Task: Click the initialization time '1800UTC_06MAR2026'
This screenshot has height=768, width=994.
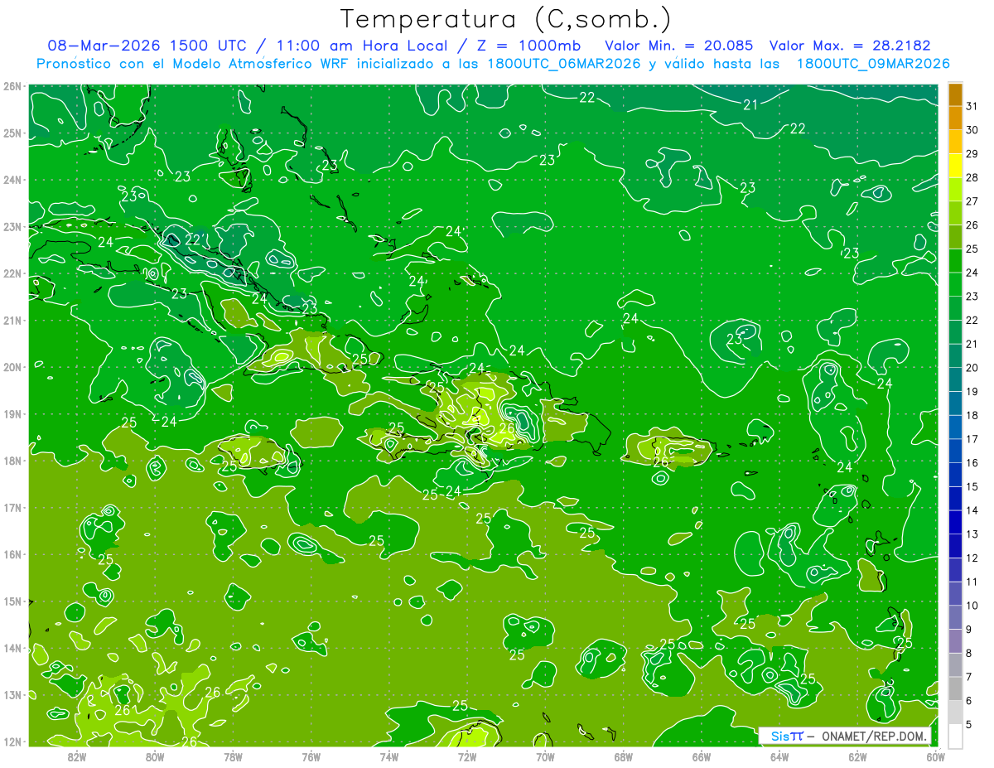Action: 563,64
